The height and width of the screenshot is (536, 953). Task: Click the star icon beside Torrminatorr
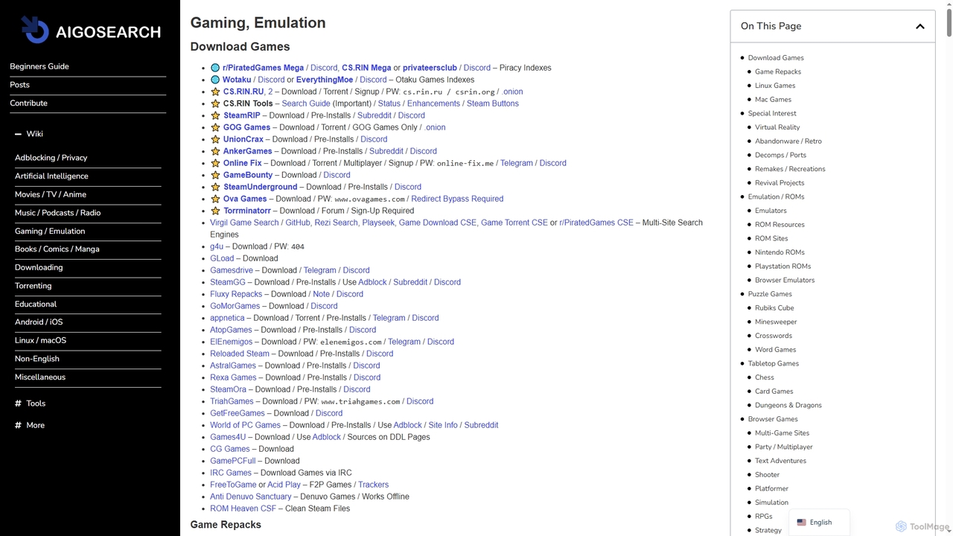tap(215, 211)
